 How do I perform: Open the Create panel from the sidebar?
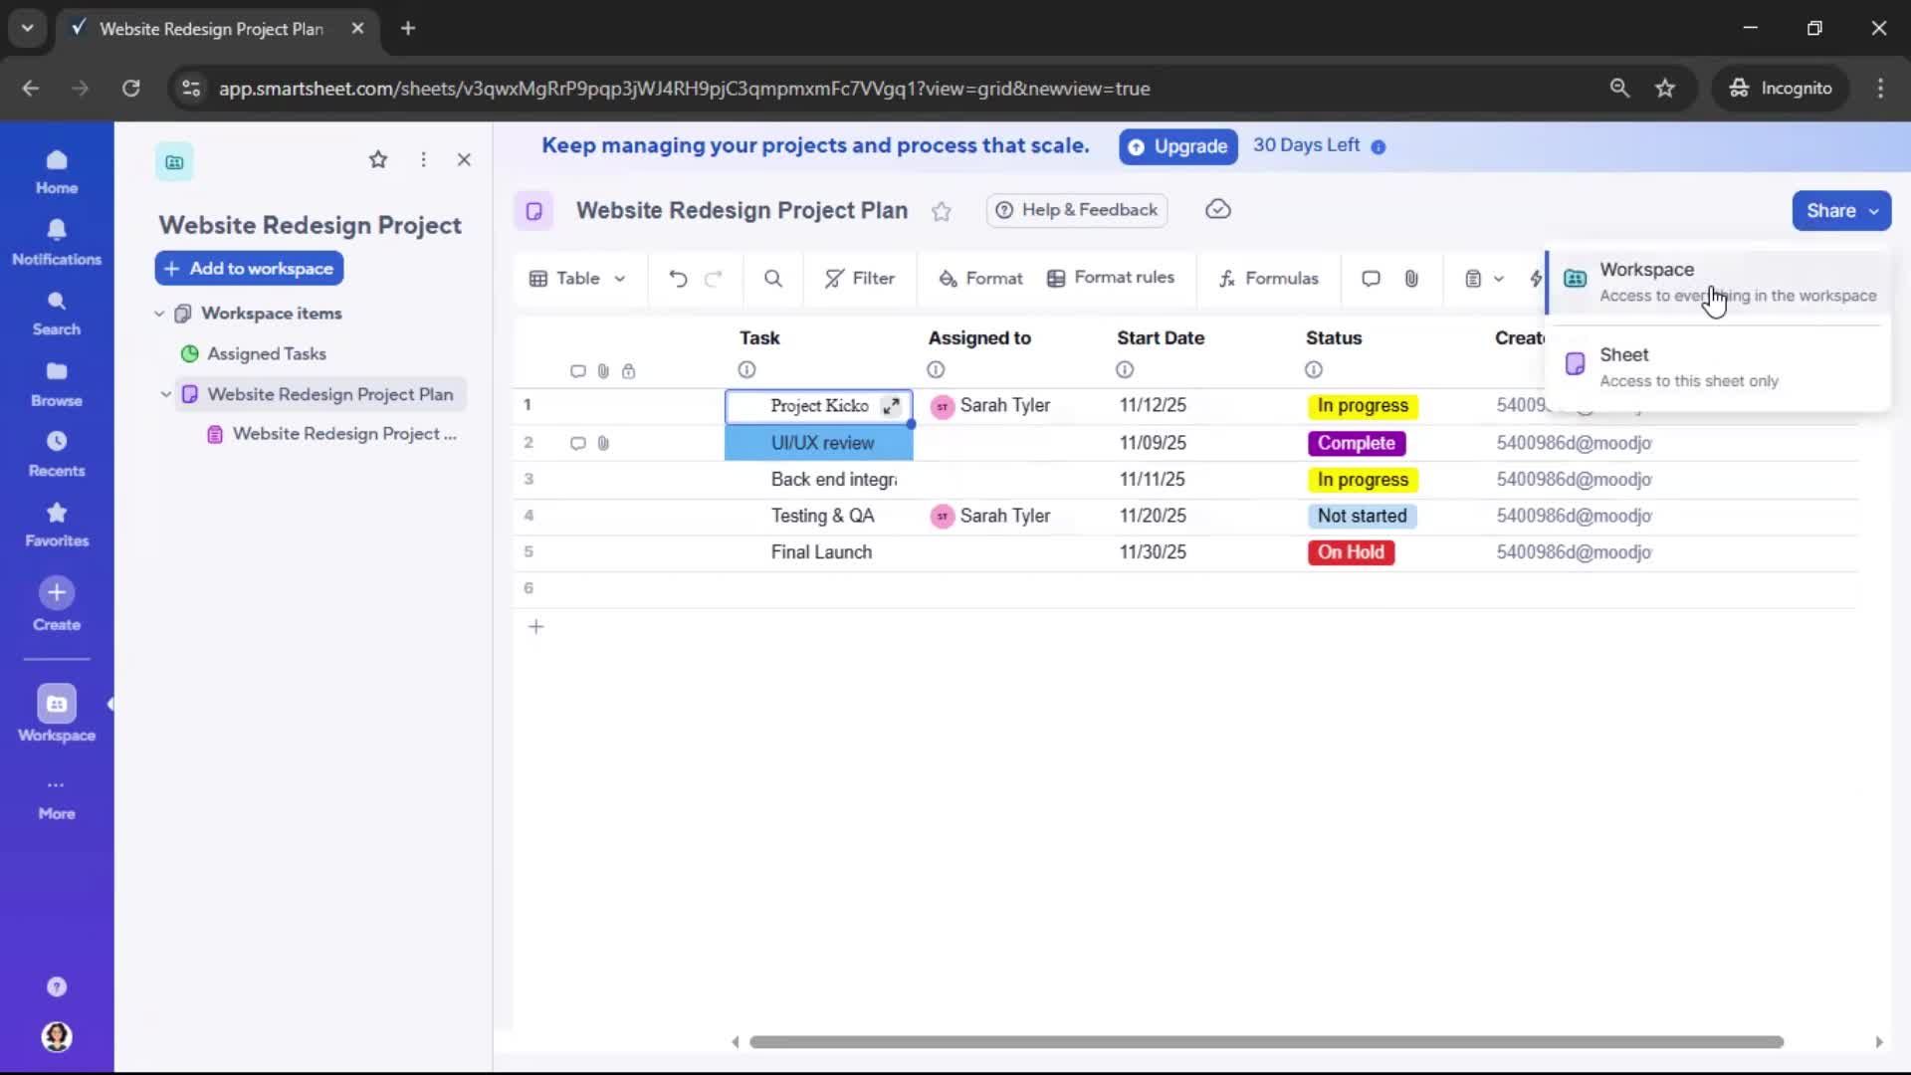click(x=57, y=605)
